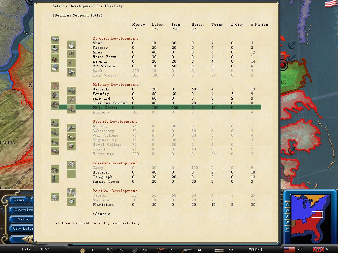The image size is (338, 254).
Task: Toggle the H minimap filter button
Action: coord(287,229)
